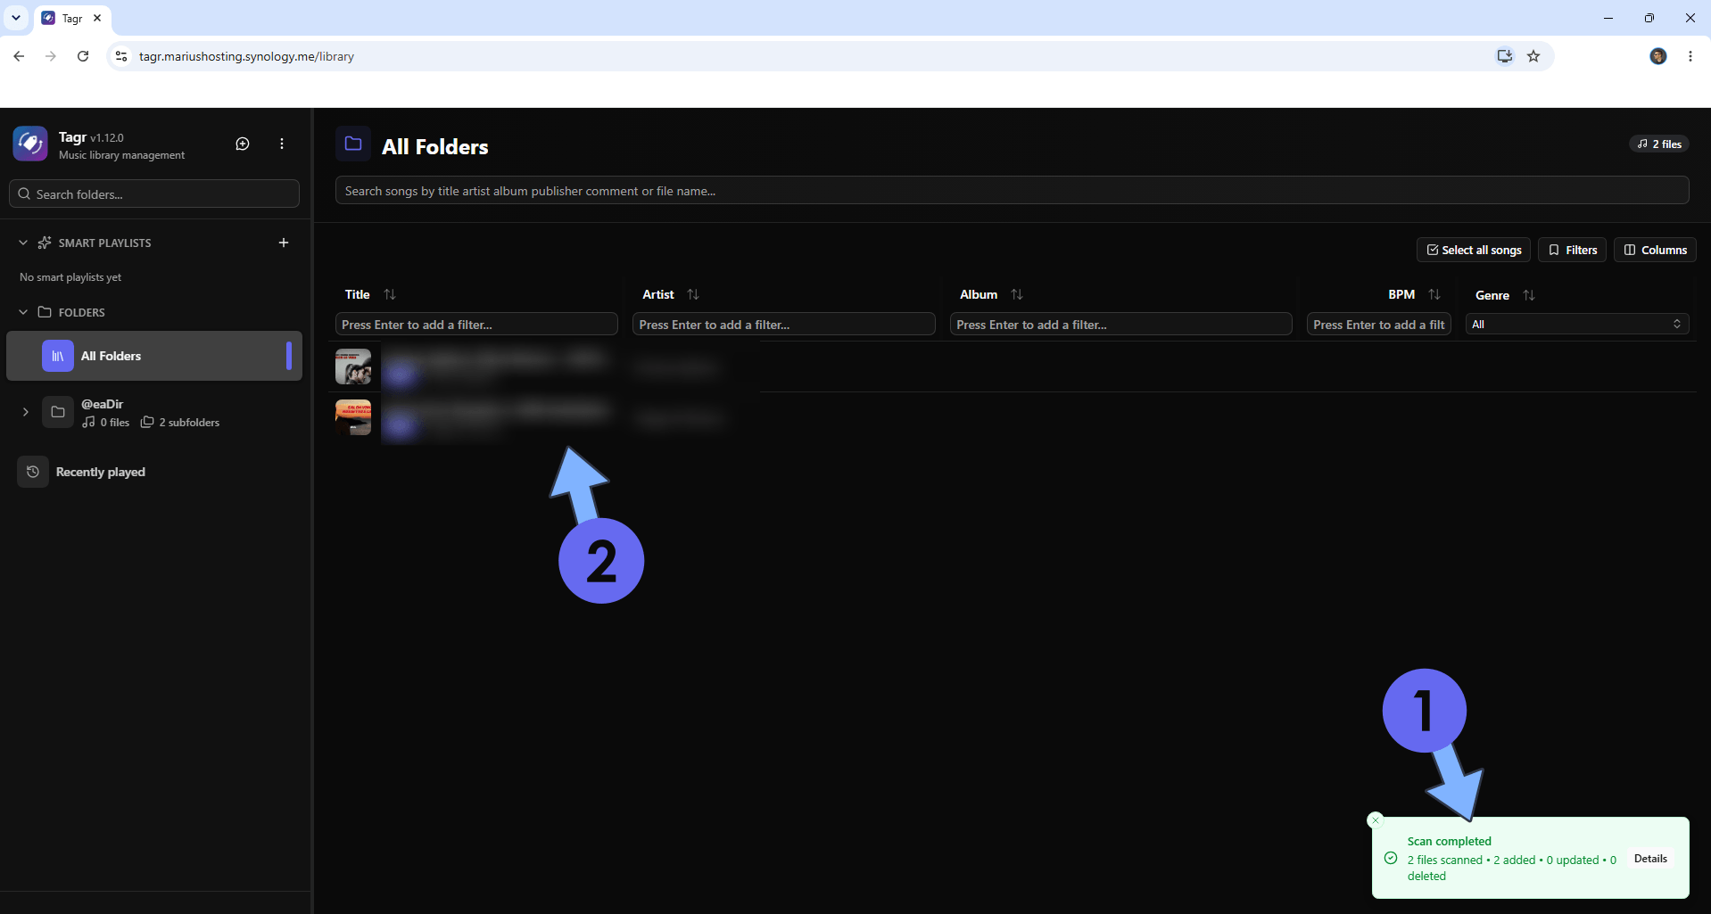Sort by Artist using sort arrows
Image resolution: width=1711 pixels, height=914 pixels.
693,294
